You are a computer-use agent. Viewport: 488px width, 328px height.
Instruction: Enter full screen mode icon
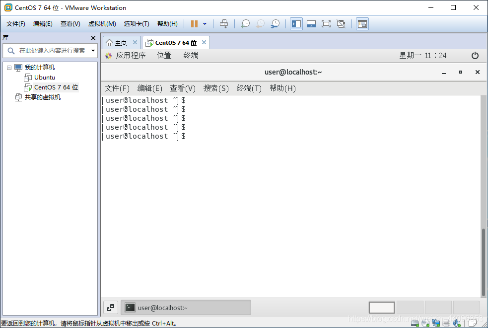click(x=326, y=24)
